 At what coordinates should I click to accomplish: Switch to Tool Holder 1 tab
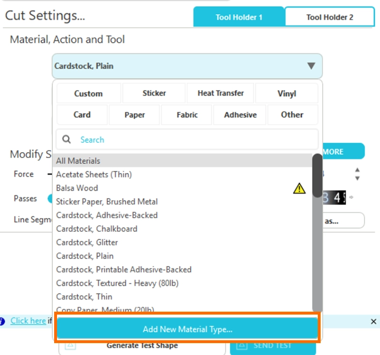pos(238,17)
